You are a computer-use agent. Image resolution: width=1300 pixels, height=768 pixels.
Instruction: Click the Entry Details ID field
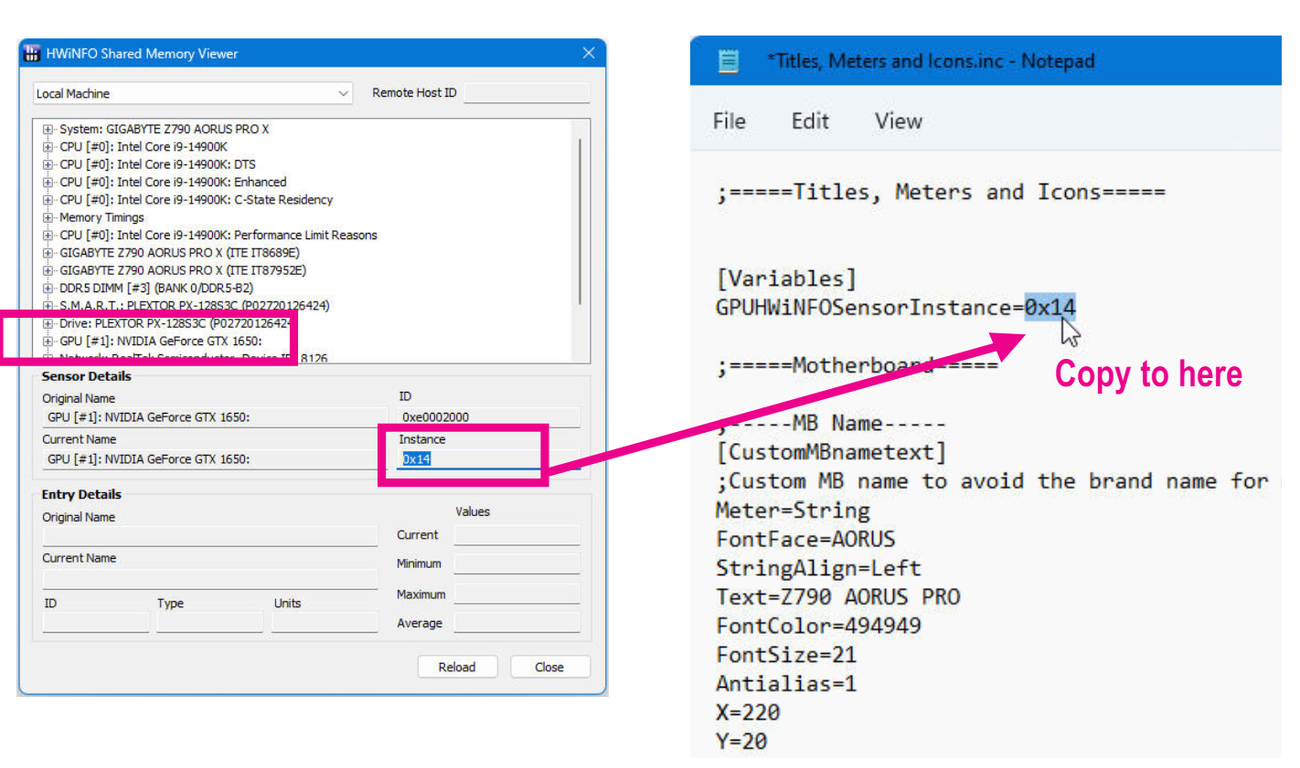(96, 622)
